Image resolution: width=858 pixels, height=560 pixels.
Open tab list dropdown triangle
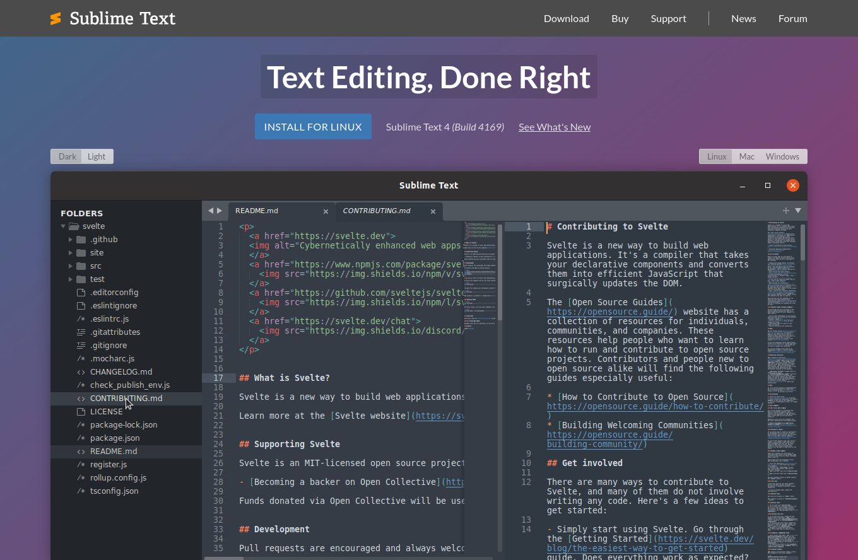pyautogui.click(x=798, y=211)
